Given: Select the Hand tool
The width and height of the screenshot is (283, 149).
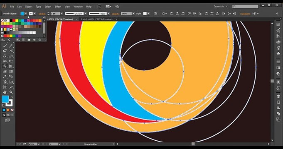Looking at the screenshot, I should pyautogui.click(x=5, y=92).
